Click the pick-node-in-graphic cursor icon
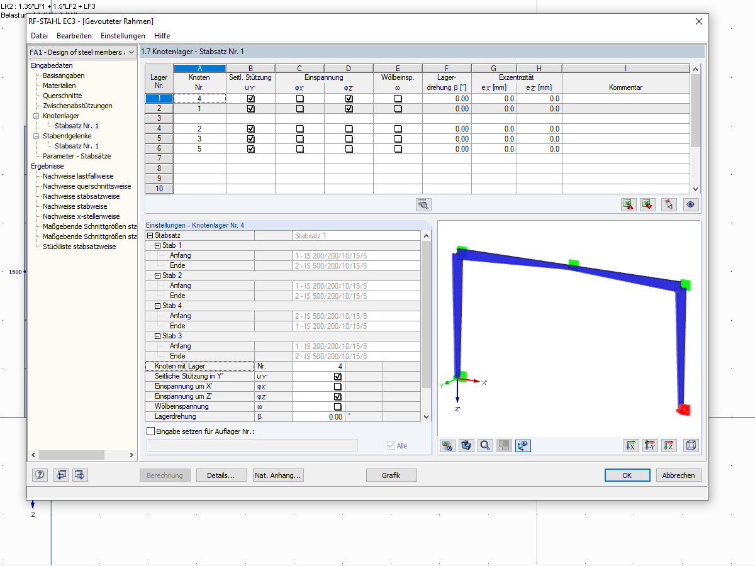The height and width of the screenshot is (566, 755). [669, 204]
